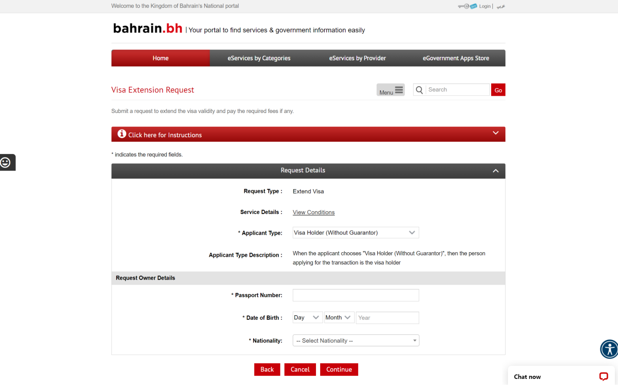Click the Passport Number input field
Viewport: 618px width, 385px height.
point(355,295)
